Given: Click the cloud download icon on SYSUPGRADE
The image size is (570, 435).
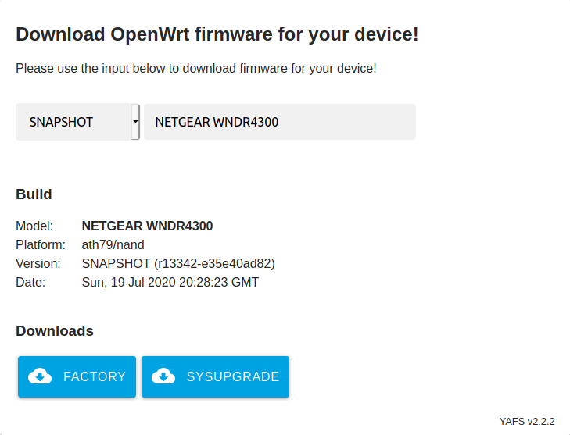Looking at the screenshot, I should tap(163, 376).
